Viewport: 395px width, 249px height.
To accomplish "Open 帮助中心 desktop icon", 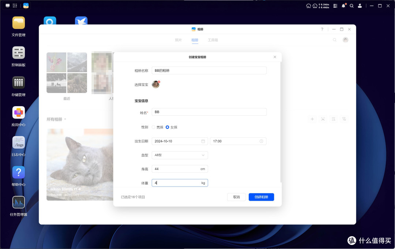I will click(x=18, y=172).
